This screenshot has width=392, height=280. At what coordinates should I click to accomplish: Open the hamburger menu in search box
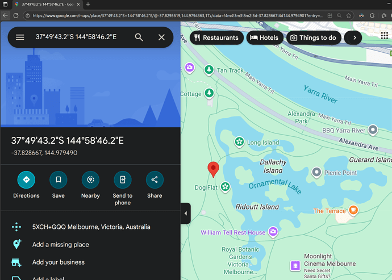[x=20, y=37]
